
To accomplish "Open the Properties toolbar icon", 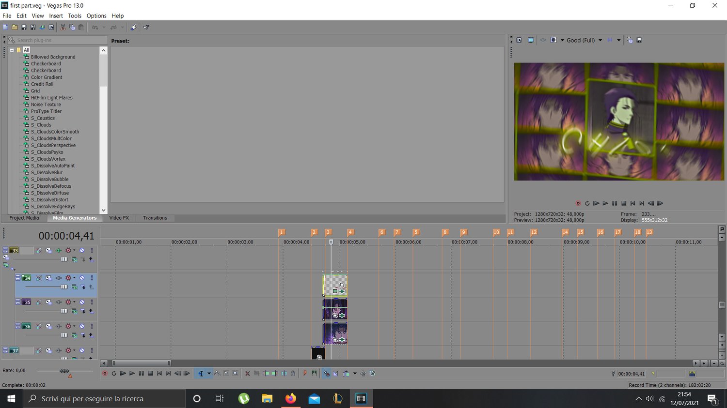I will [51, 28].
